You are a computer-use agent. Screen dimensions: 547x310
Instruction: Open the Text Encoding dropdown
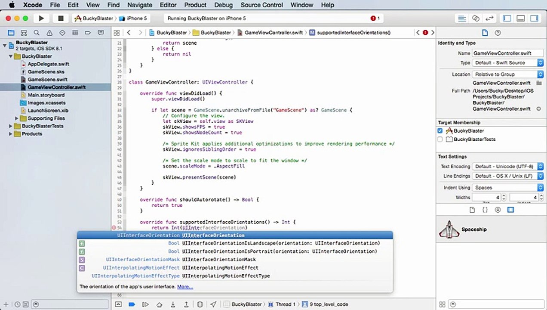tap(508, 167)
